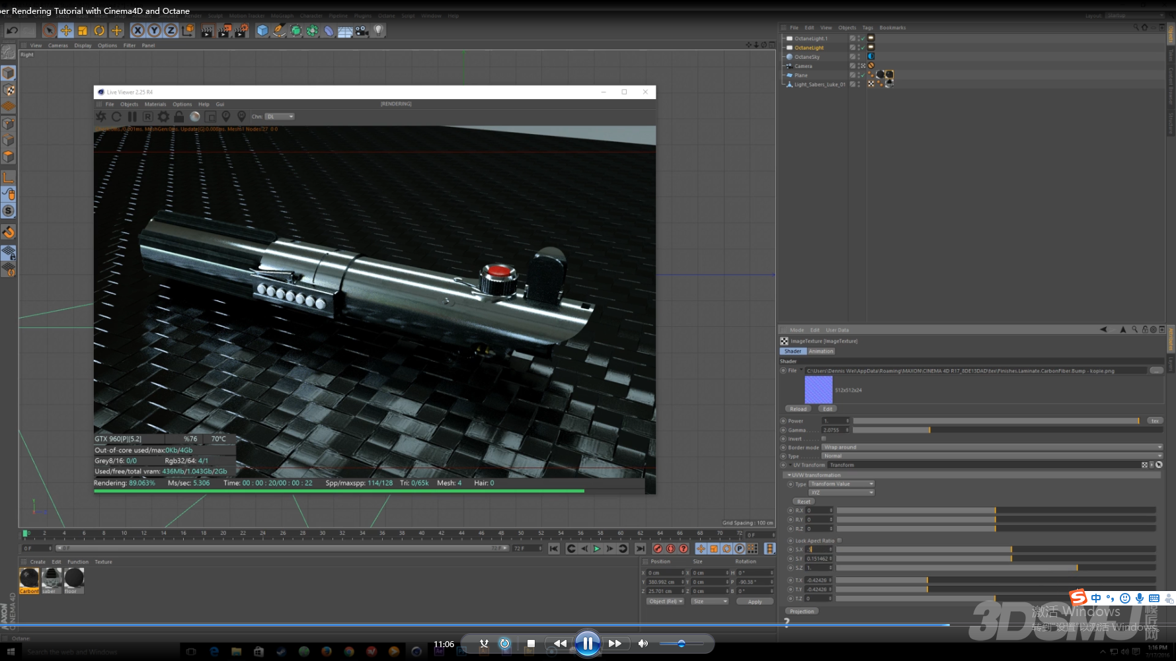Click the blue texture preview thumbnail
This screenshot has width=1176, height=661.
point(818,390)
